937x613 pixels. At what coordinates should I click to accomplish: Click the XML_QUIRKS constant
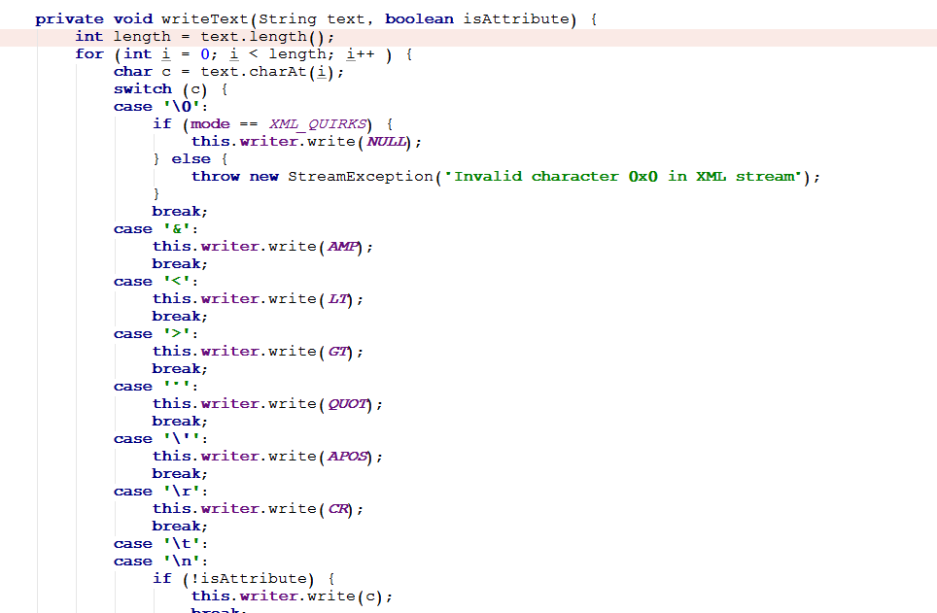317,124
